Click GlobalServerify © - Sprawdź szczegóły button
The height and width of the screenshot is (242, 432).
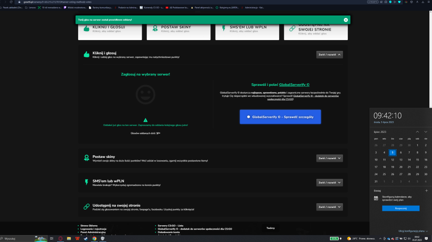click(280, 117)
